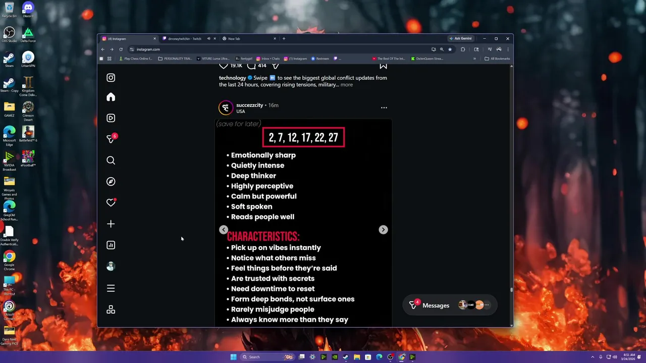The height and width of the screenshot is (363, 646).
Task: Open the 'VITURE Luma Ultra' bookmark
Action: pyautogui.click(x=212, y=58)
